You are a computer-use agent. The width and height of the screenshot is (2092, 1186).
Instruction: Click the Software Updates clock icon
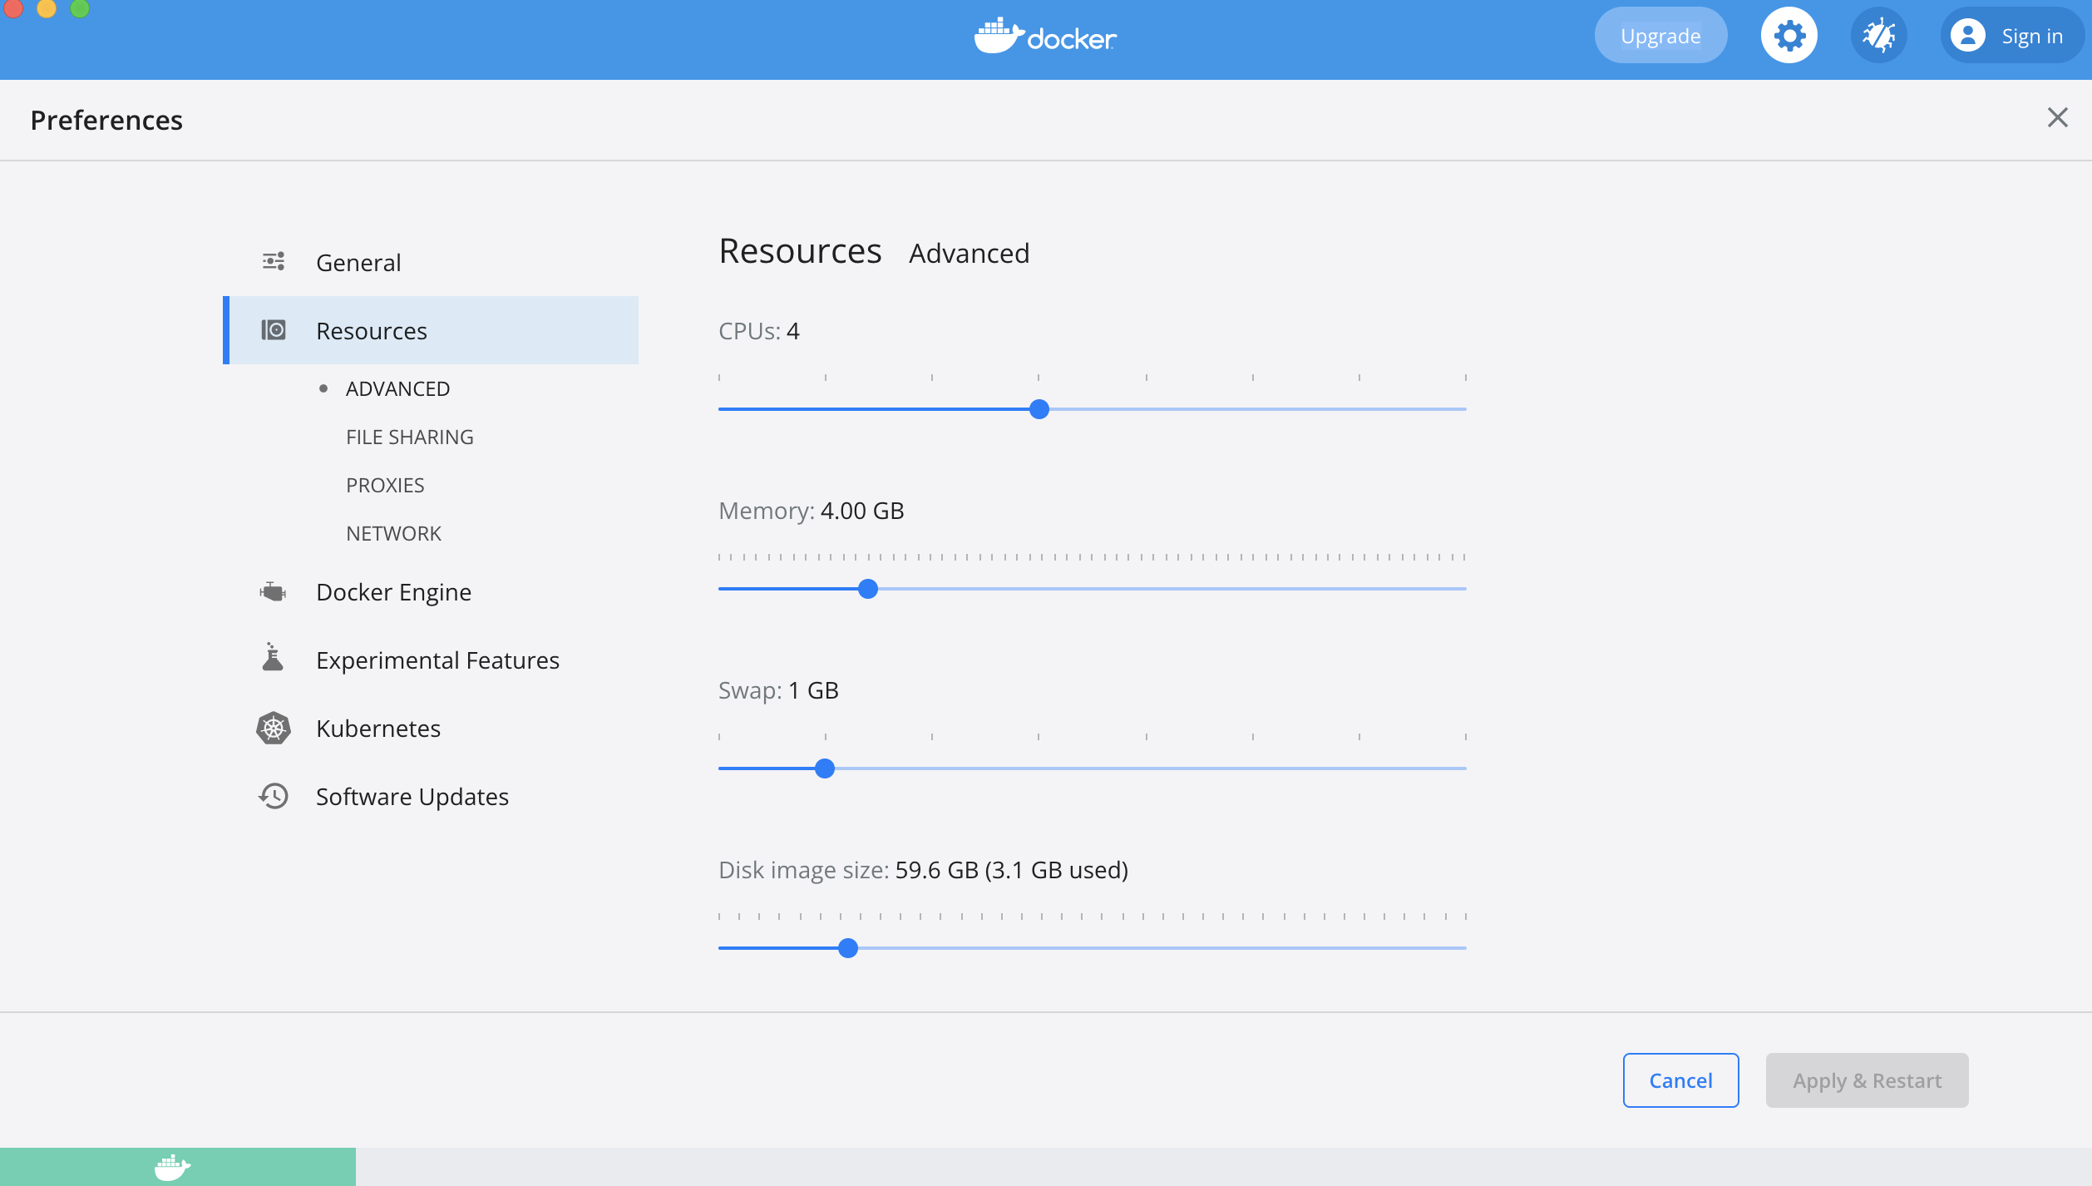(x=274, y=797)
